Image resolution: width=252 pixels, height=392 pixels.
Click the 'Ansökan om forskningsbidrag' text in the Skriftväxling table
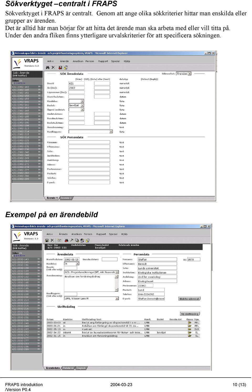point(99,336)
